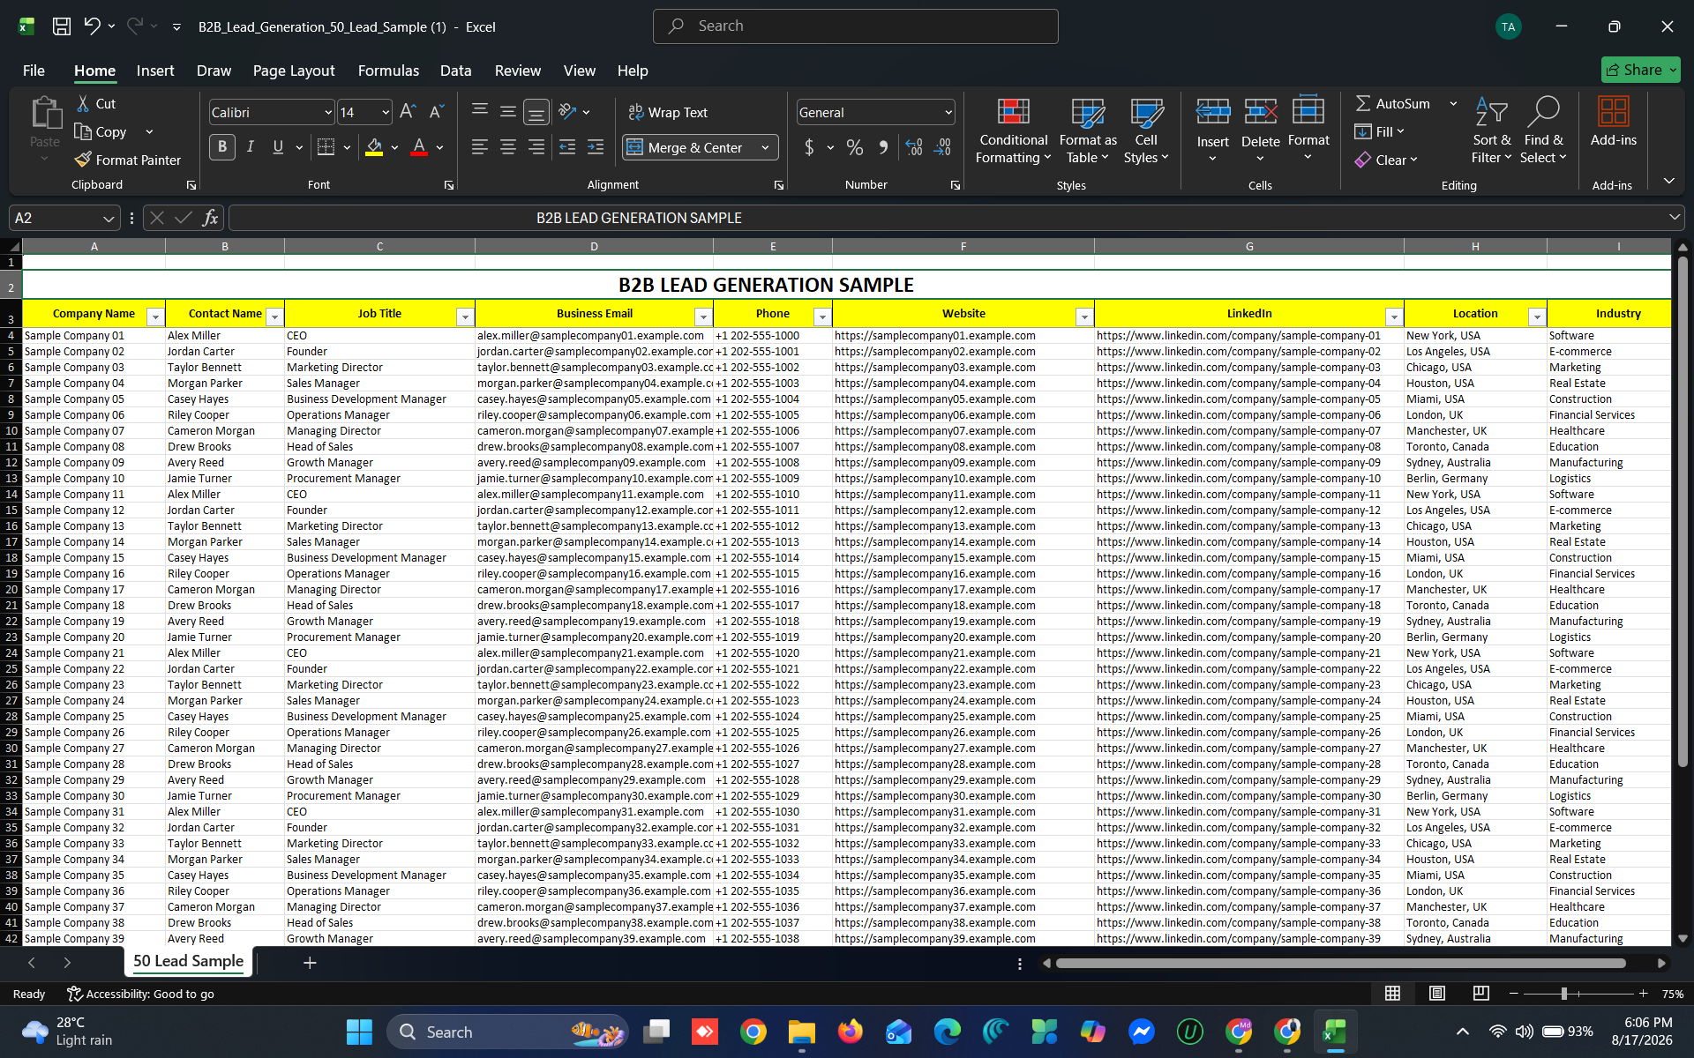
Task: Toggle Bold formatting
Action: pos(222,147)
